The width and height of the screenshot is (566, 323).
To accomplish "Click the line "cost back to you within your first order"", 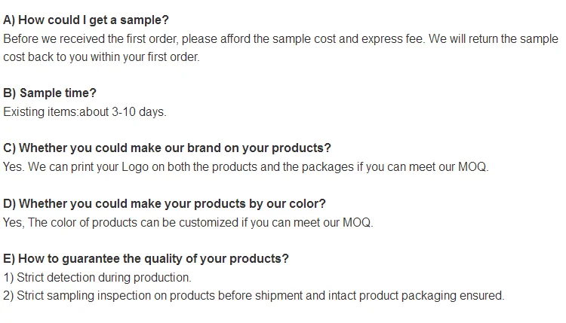I will click(101, 56).
